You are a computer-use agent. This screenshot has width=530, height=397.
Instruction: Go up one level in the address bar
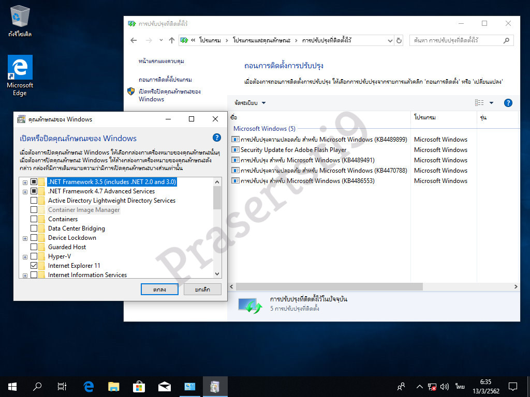click(x=172, y=40)
